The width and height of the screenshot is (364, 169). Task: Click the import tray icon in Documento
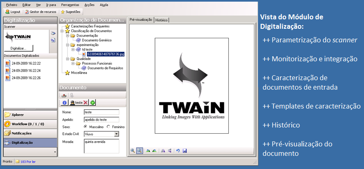click(x=64, y=95)
